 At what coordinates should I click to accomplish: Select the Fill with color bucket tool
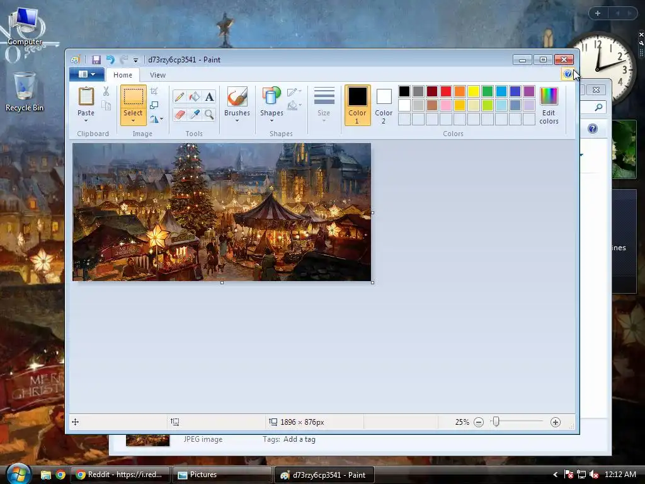(x=194, y=96)
